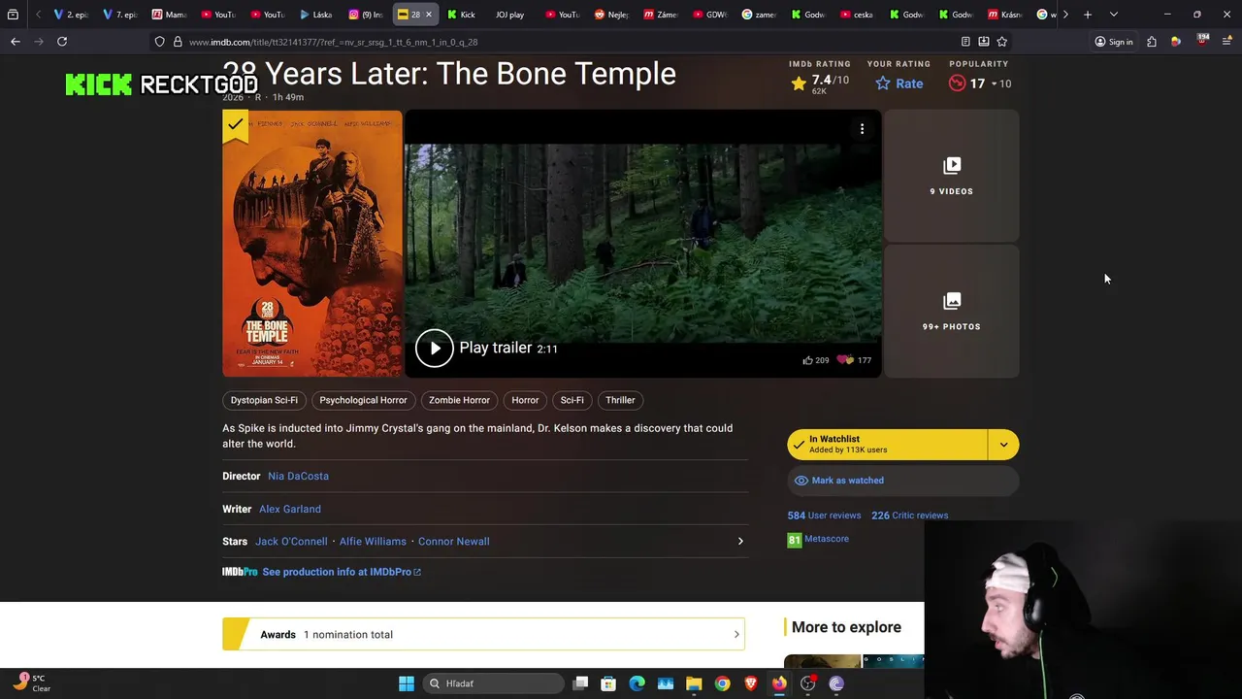Open the weather widget showing 5°C
The height and width of the screenshot is (699, 1242).
[32, 682]
